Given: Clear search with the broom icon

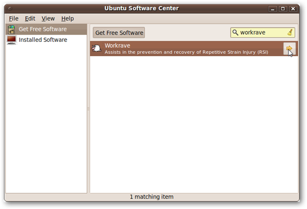Looking at the screenshot, I should coord(290,32).
